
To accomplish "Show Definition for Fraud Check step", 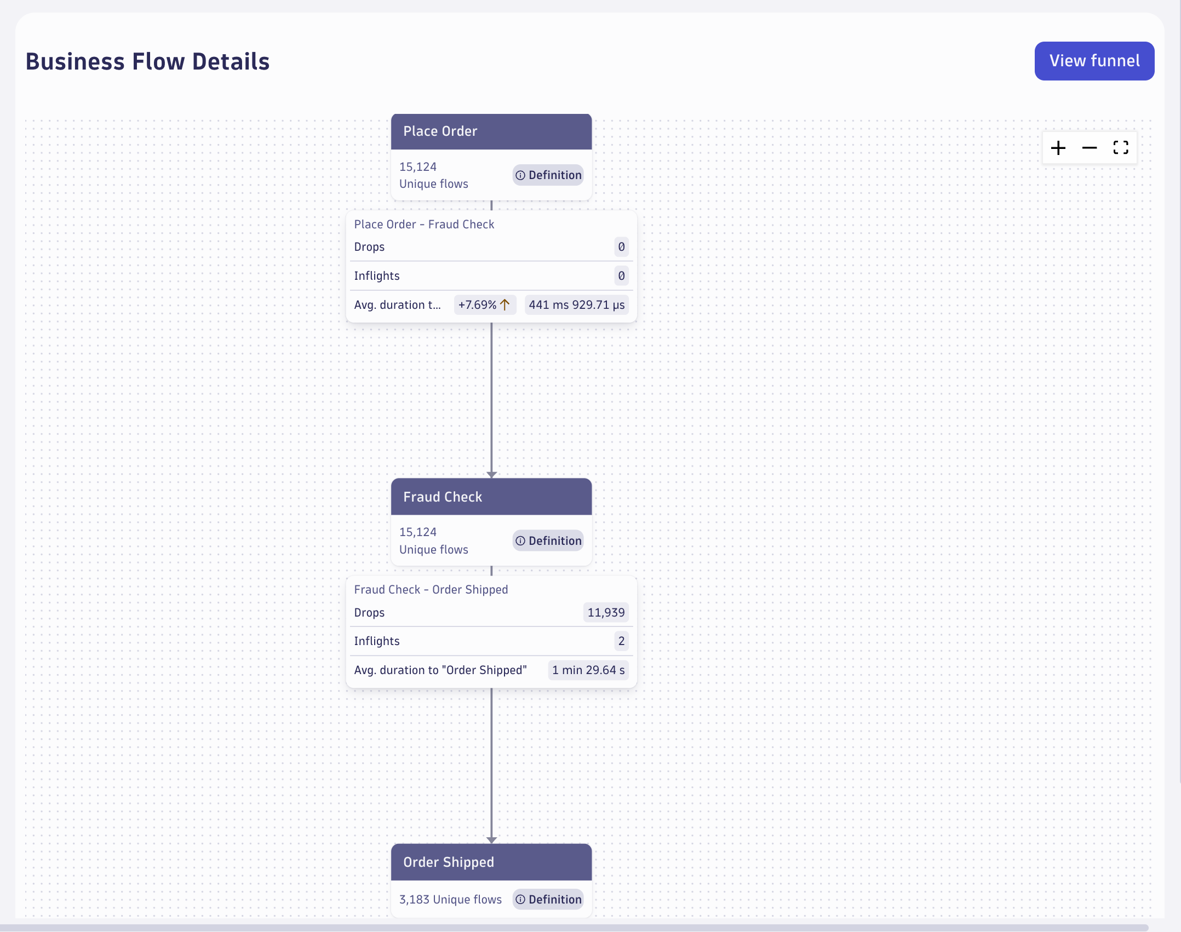I will point(548,541).
